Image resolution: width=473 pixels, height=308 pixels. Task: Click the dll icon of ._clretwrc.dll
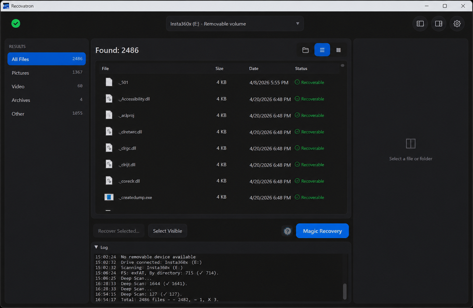pos(109,131)
